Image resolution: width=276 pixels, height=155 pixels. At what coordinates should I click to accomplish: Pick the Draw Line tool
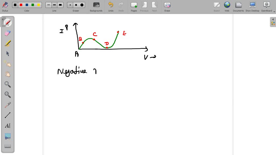point(8,115)
